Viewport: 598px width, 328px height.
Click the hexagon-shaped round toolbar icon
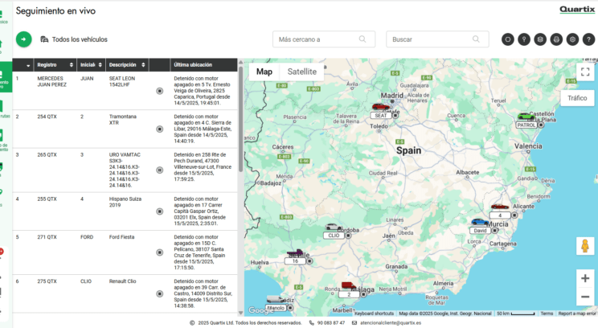click(508, 39)
